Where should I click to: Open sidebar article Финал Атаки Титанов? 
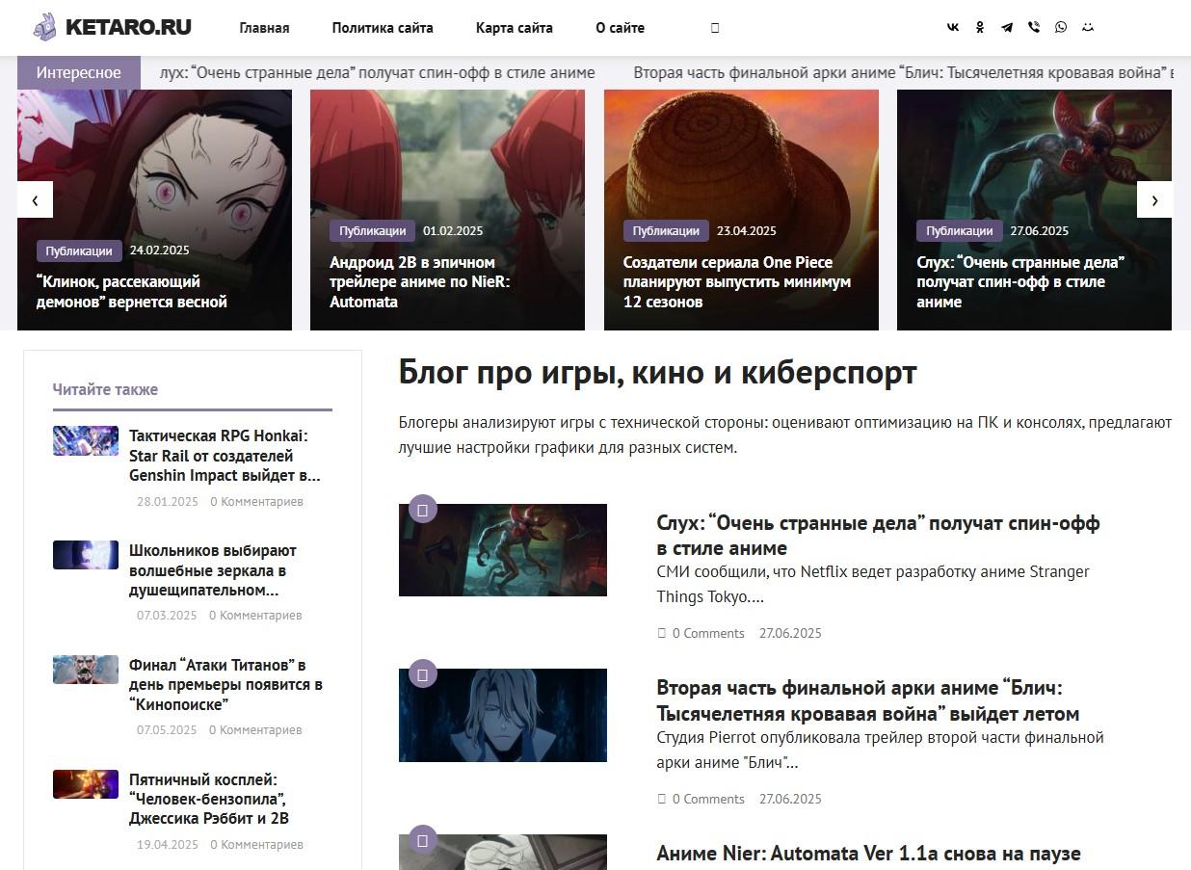(x=225, y=684)
